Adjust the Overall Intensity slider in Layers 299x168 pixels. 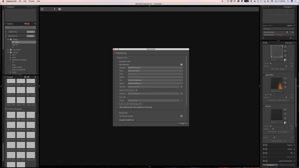point(287,32)
